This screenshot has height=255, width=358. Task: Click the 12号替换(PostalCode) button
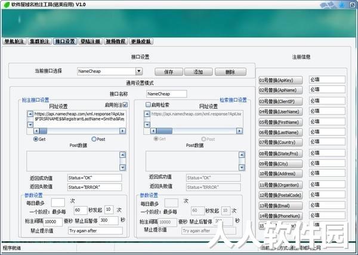pyautogui.click(x=280, y=195)
